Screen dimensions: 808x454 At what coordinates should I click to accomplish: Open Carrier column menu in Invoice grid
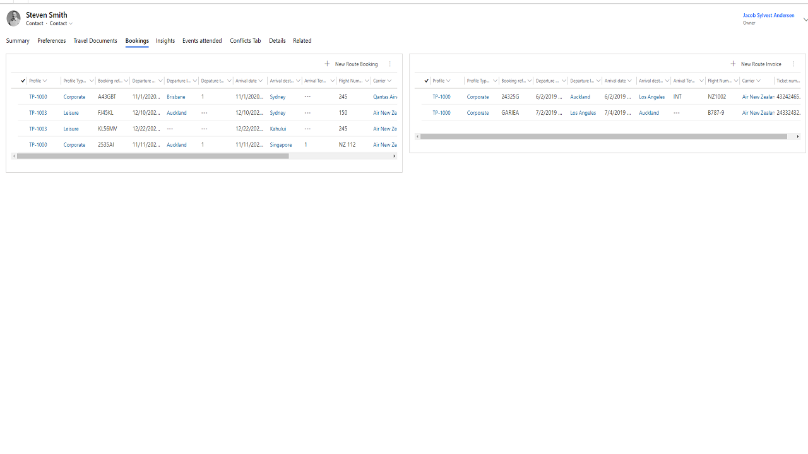click(x=758, y=81)
